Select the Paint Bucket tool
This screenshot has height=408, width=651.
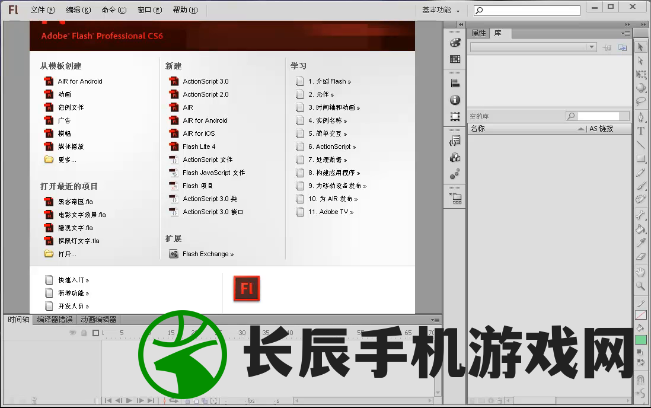tap(640, 228)
